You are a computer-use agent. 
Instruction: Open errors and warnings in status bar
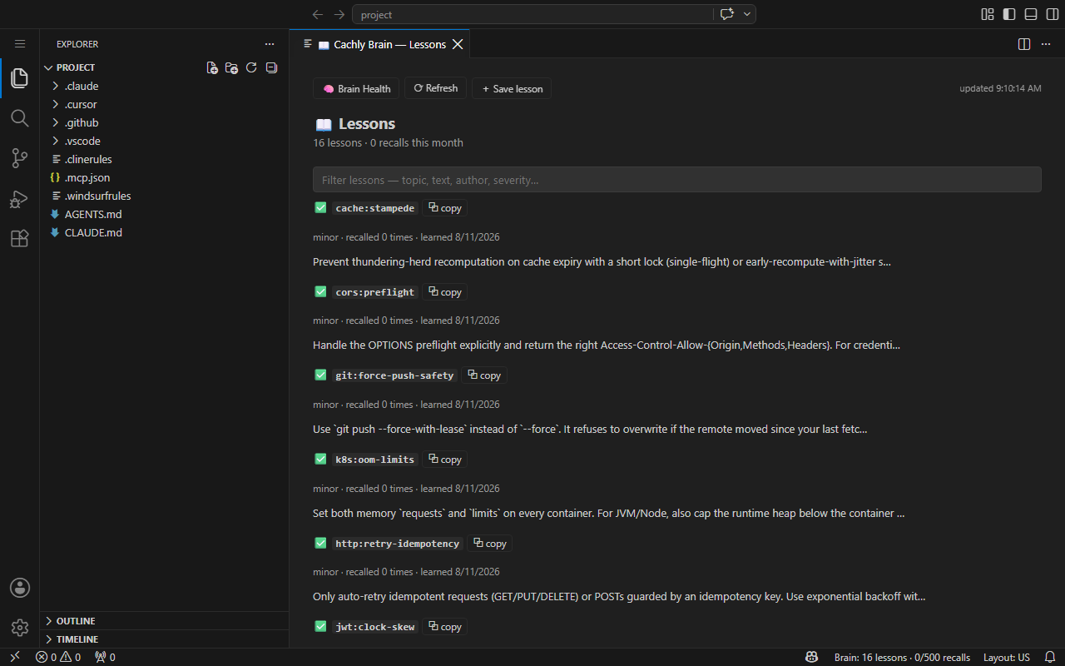pyautogui.click(x=58, y=657)
